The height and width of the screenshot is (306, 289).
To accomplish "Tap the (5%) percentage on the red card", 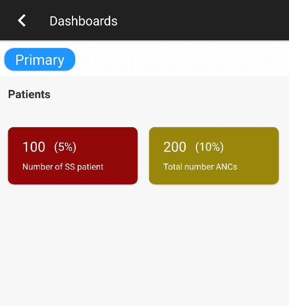I will [x=65, y=147].
